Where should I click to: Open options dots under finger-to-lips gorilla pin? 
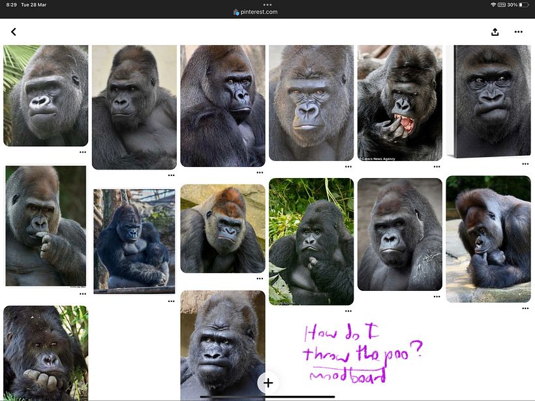pyautogui.click(x=83, y=293)
